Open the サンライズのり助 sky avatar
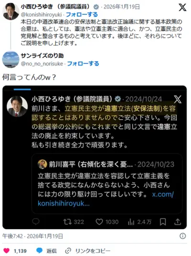Image resolution: width=191 pixels, height=256 pixels. pyautogui.click(x=11, y=59)
